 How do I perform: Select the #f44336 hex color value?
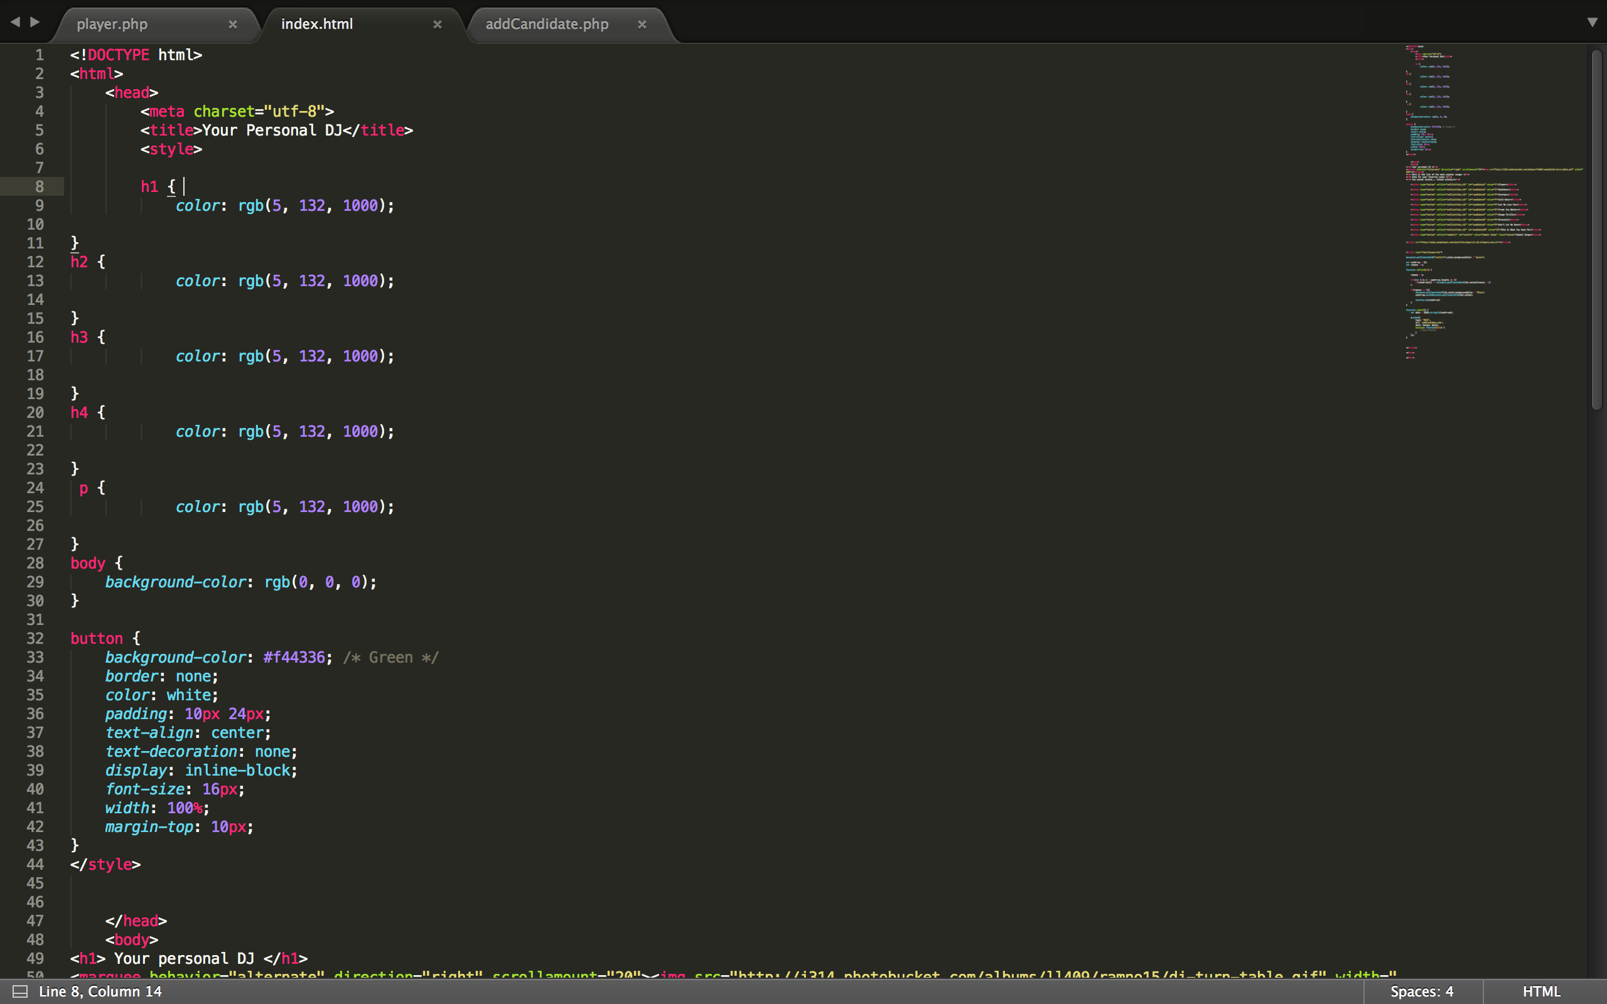coord(294,657)
